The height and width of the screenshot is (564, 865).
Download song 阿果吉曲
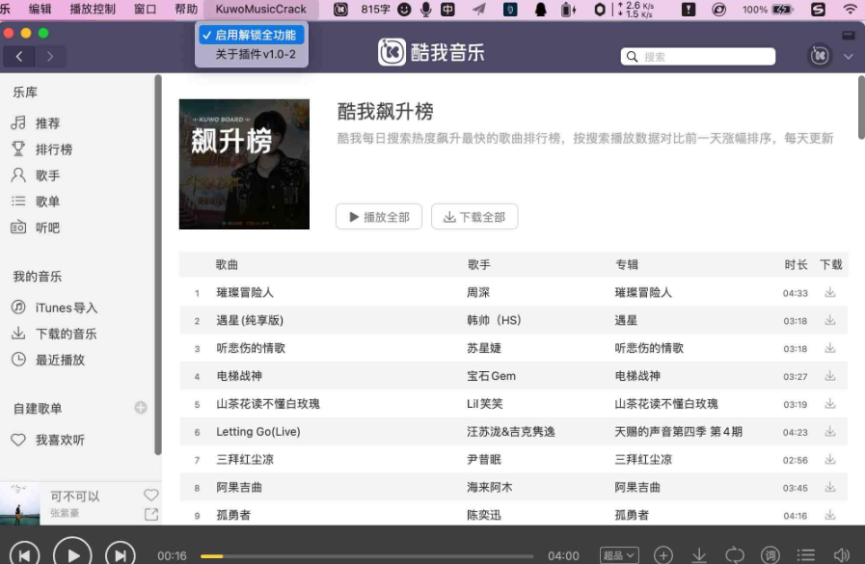829,488
